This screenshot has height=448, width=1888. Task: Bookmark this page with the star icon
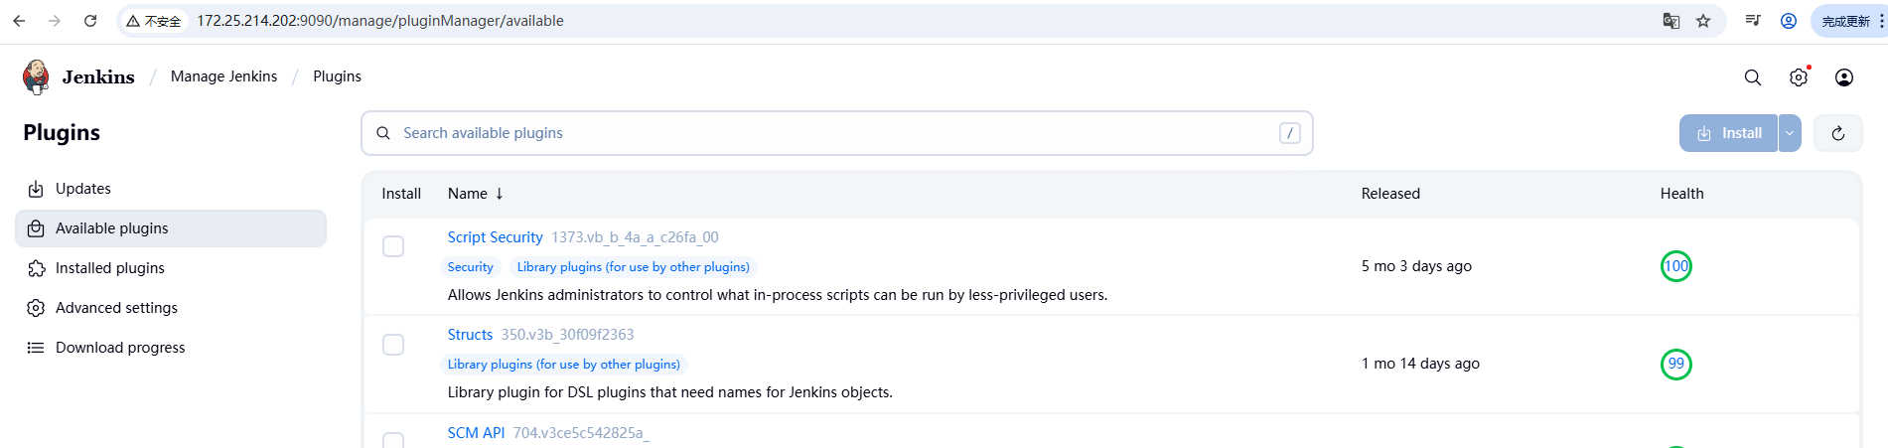tap(1703, 21)
